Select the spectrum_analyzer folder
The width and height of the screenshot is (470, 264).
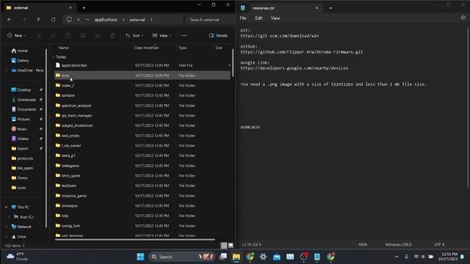(x=142, y=106)
